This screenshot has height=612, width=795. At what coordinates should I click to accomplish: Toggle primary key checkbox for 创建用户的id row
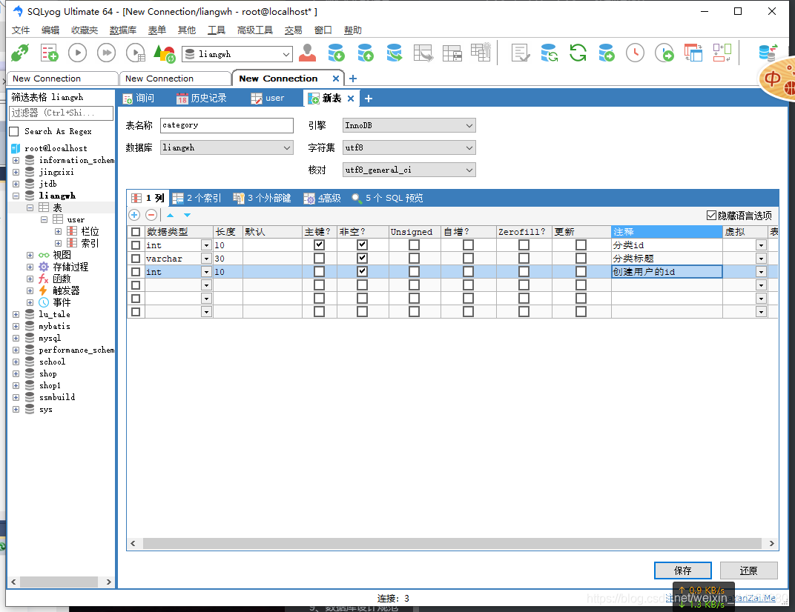click(319, 272)
